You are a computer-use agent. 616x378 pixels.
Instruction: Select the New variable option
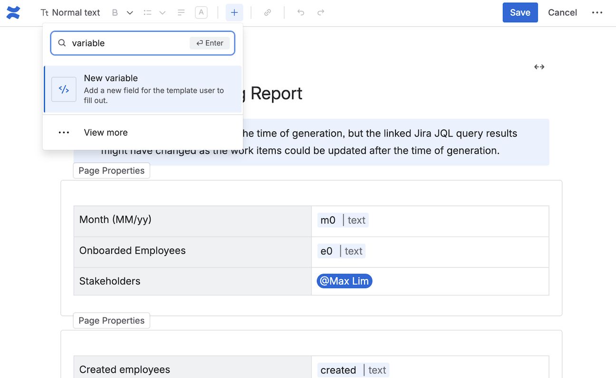click(143, 89)
